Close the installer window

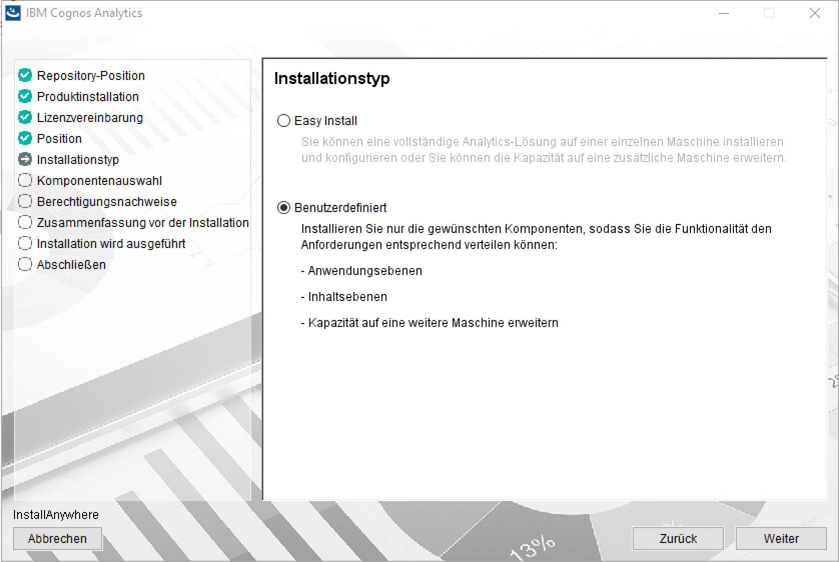point(814,13)
